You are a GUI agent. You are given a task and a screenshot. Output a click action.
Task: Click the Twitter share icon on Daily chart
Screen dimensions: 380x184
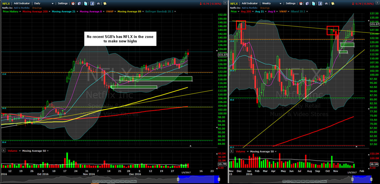coord(86,4)
